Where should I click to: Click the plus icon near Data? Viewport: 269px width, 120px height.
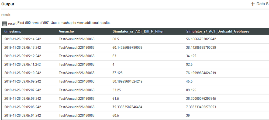[x=253, y=4]
